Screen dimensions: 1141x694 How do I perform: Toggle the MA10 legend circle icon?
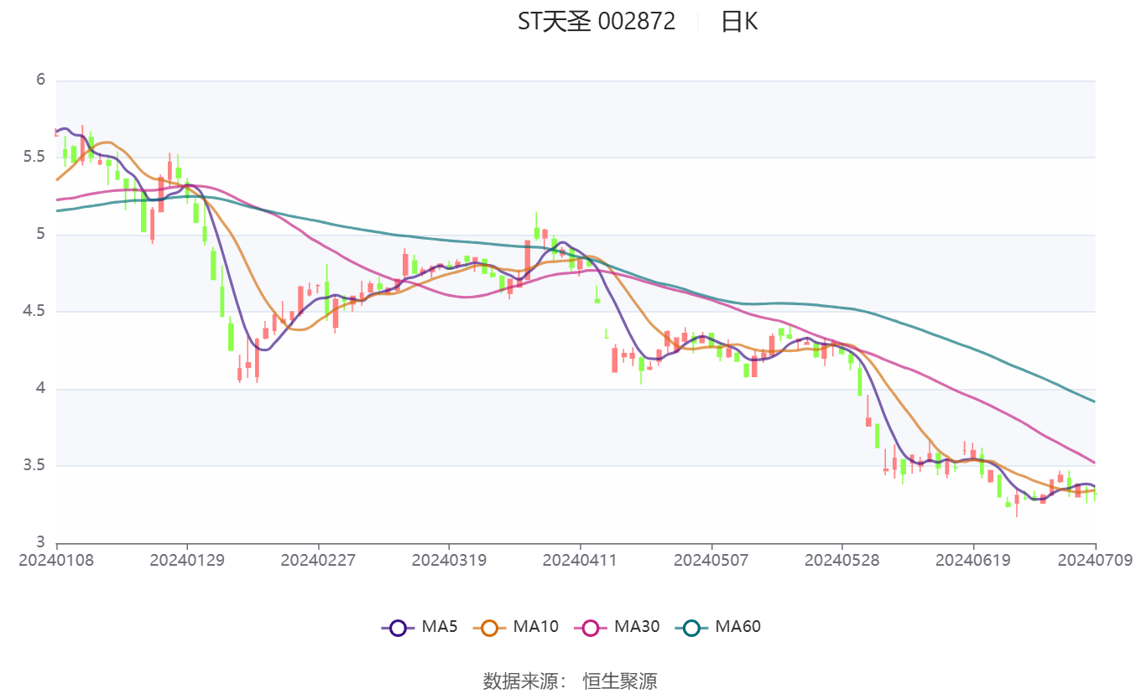point(489,627)
